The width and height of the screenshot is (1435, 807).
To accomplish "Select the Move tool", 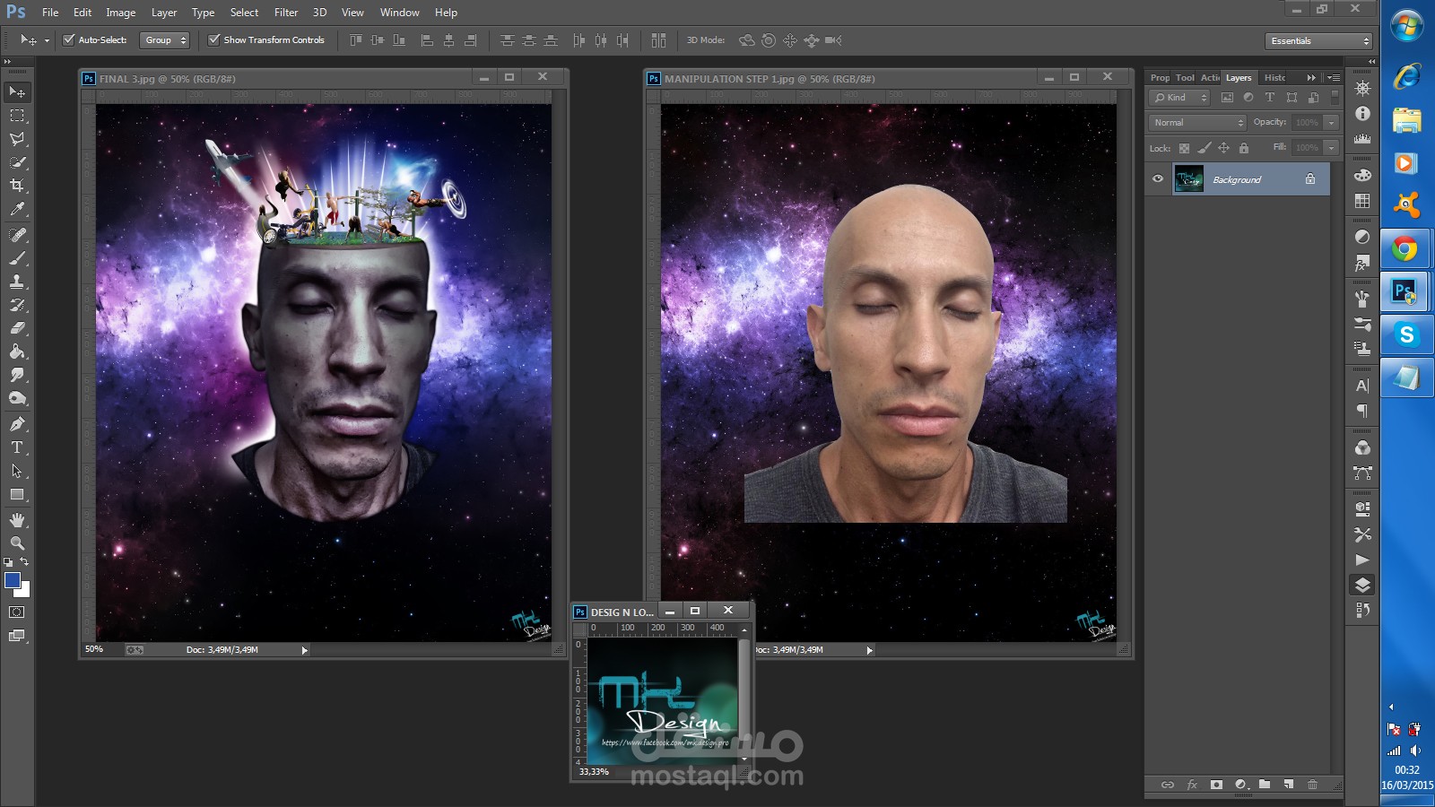I will click(17, 92).
